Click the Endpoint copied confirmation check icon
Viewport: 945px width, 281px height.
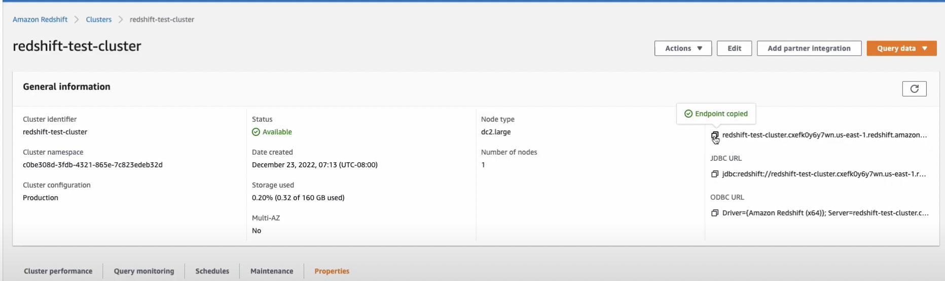[x=688, y=114]
